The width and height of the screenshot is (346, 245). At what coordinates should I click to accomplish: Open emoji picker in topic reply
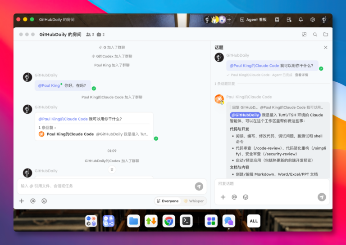click(x=246, y=197)
